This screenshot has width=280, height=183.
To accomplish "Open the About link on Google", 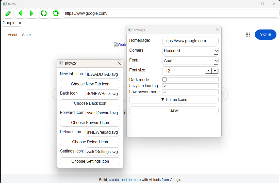I will [12, 35].
